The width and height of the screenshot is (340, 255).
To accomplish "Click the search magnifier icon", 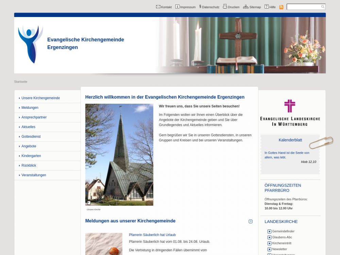I will (323, 7).
